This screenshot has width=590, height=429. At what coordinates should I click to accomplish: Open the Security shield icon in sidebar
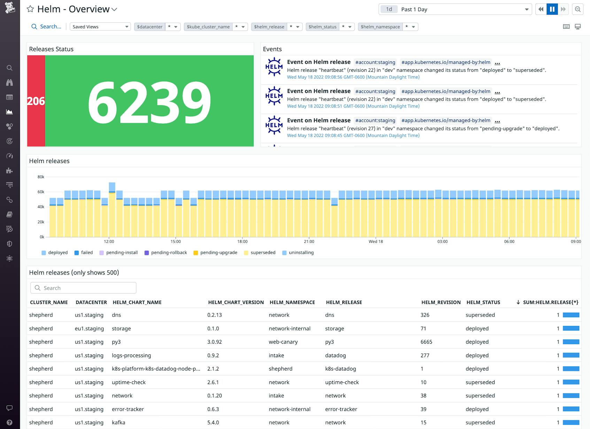[x=10, y=244]
